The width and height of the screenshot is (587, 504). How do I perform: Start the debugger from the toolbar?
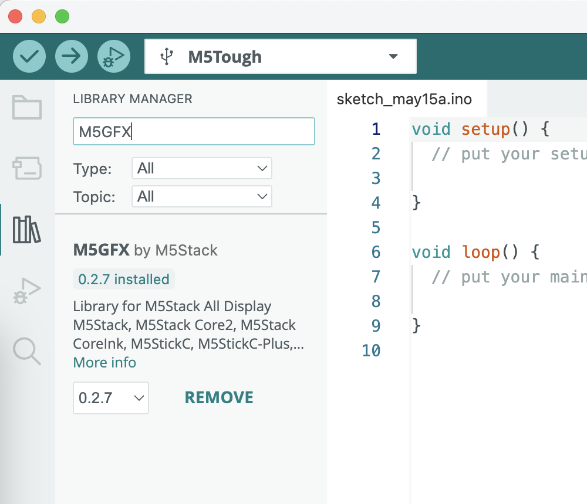(114, 56)
